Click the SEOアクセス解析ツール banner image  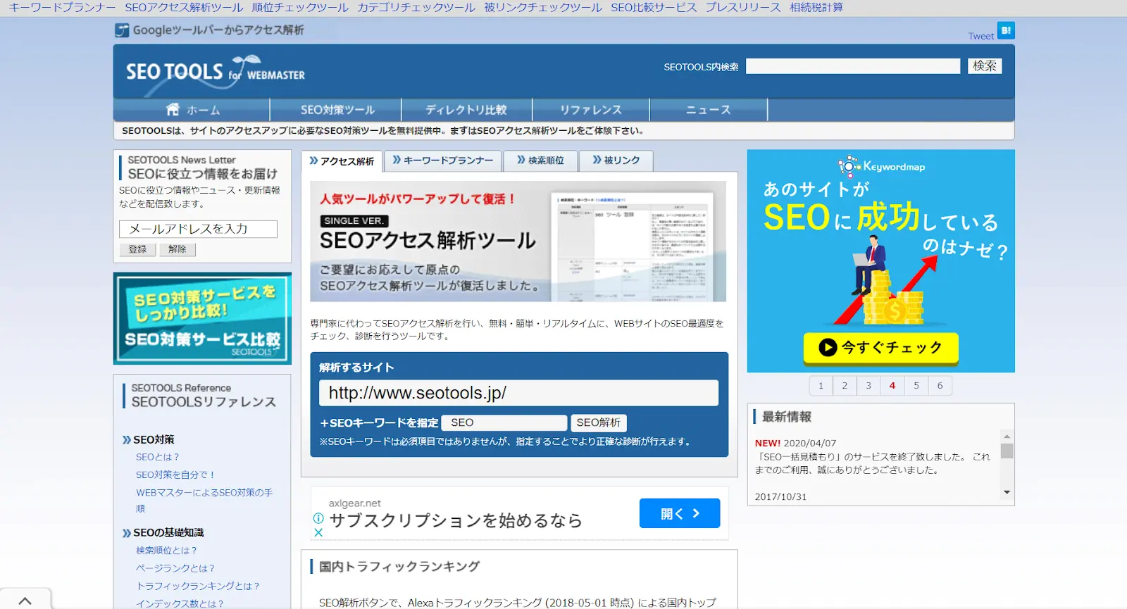[x=518, y=241]
